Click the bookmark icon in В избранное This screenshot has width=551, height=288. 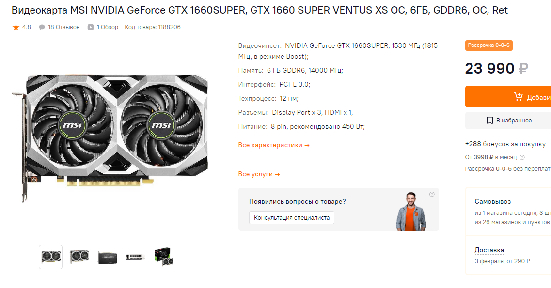(489, 121)
